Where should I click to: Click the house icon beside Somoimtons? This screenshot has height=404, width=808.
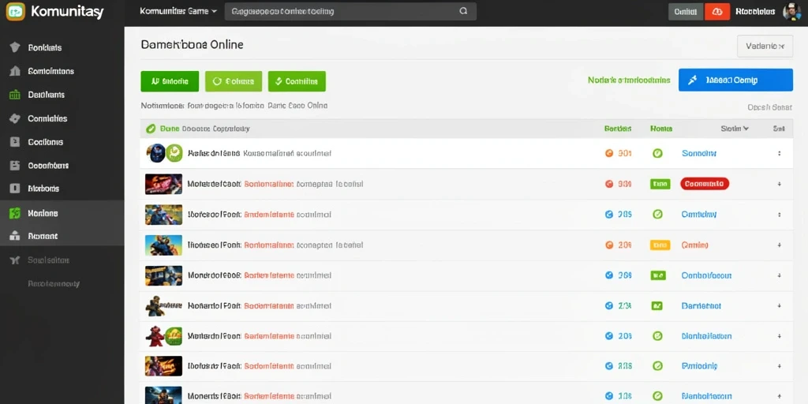(15, 71)
